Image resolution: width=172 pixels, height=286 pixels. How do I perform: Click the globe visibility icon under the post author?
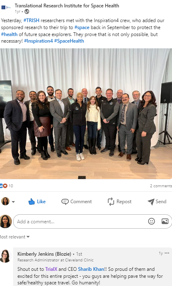coord(27,11)
